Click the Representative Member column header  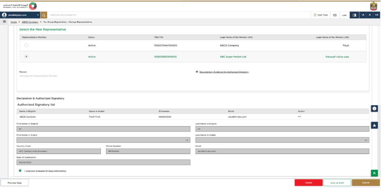point(34,37)
